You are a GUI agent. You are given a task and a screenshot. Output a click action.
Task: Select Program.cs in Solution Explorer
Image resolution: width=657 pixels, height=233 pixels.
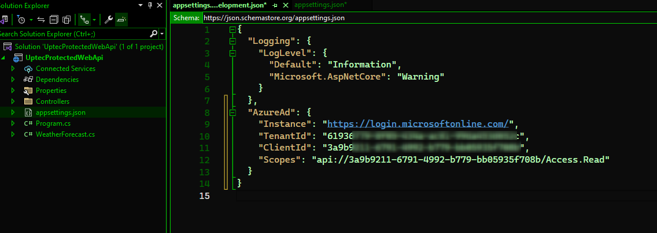pos(53,123)
